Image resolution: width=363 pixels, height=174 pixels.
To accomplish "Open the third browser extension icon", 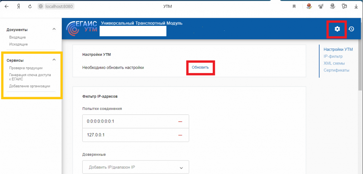I will 332,6.
